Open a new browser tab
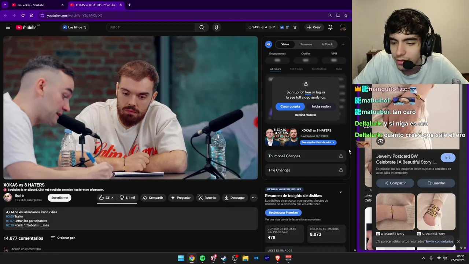Viewport: 469px width, 264px height. 129,5
